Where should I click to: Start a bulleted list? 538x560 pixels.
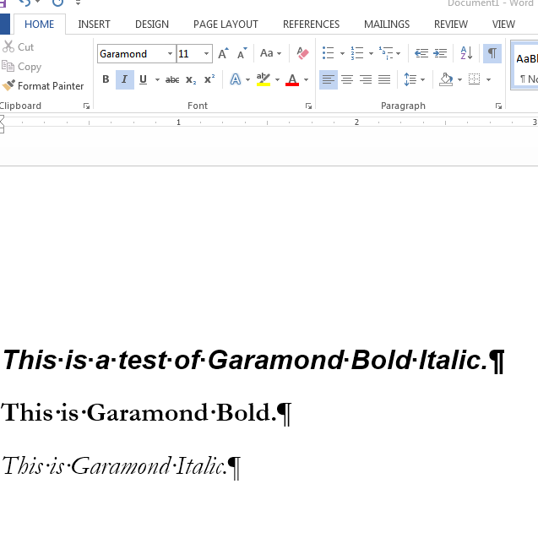point(328,53)
